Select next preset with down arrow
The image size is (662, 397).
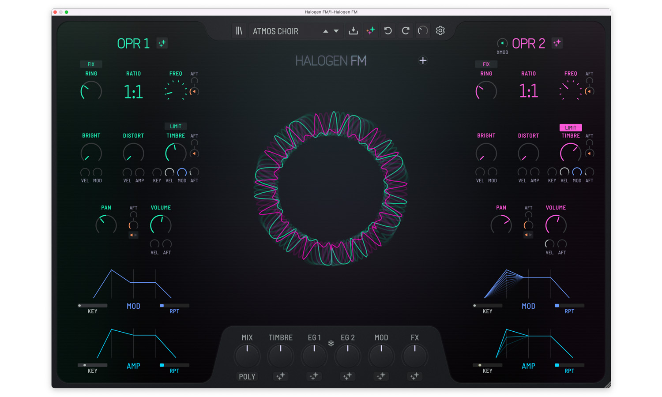pos(336,31)
